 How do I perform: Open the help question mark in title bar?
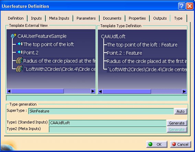pyautogui.click(x=182, y=6)
